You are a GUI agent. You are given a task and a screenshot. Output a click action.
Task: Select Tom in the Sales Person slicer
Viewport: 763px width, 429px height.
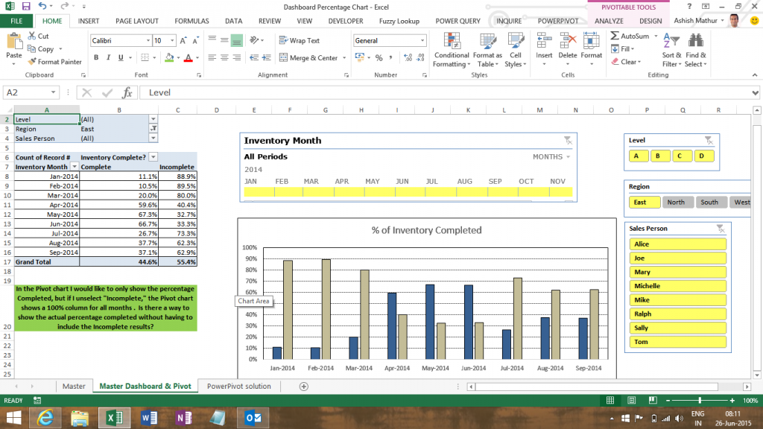(x=677, y=342)
